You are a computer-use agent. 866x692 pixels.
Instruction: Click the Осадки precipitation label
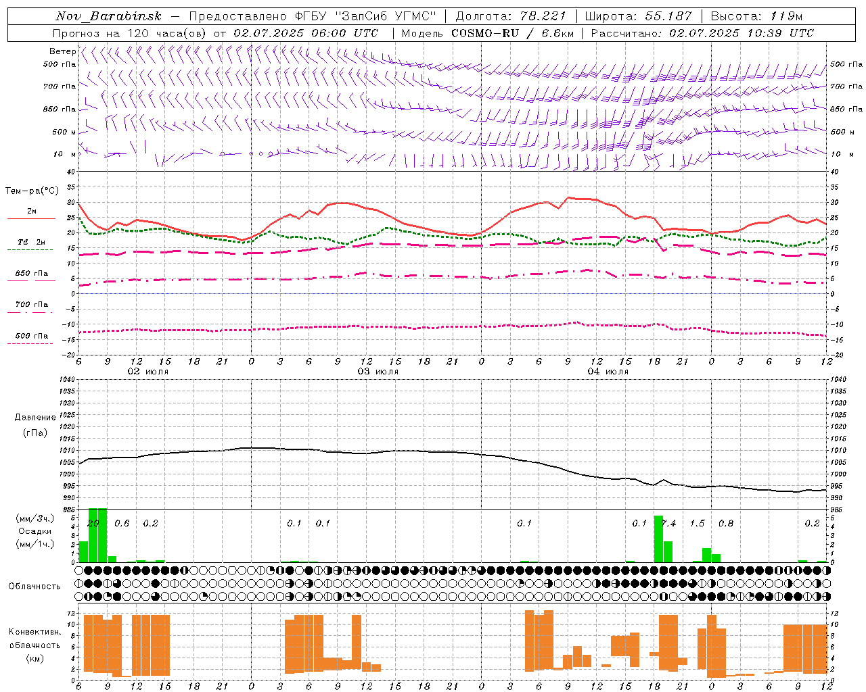[35, 531]
